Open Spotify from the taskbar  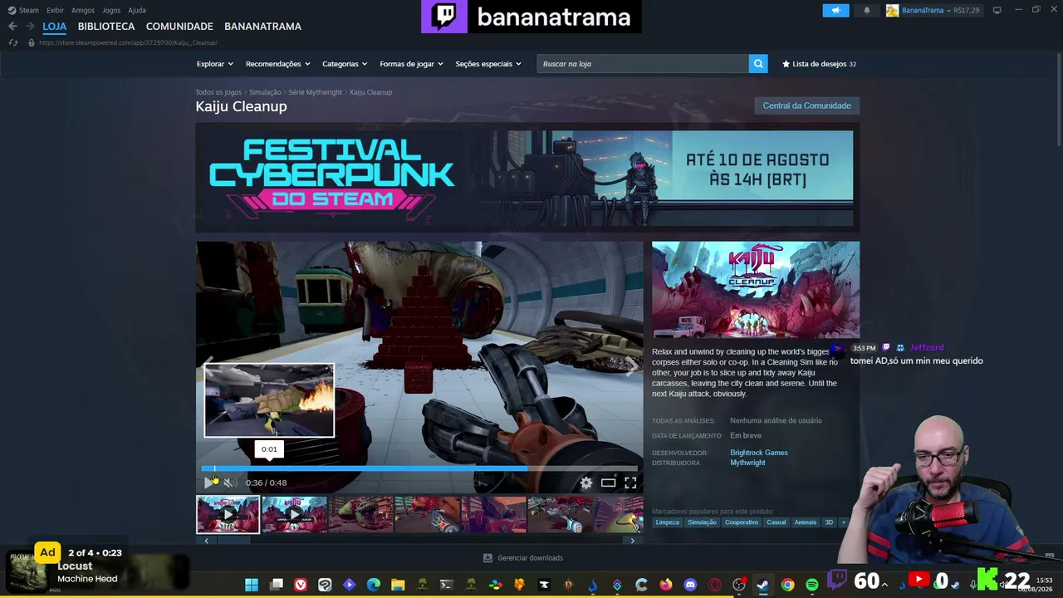(812, 585)
